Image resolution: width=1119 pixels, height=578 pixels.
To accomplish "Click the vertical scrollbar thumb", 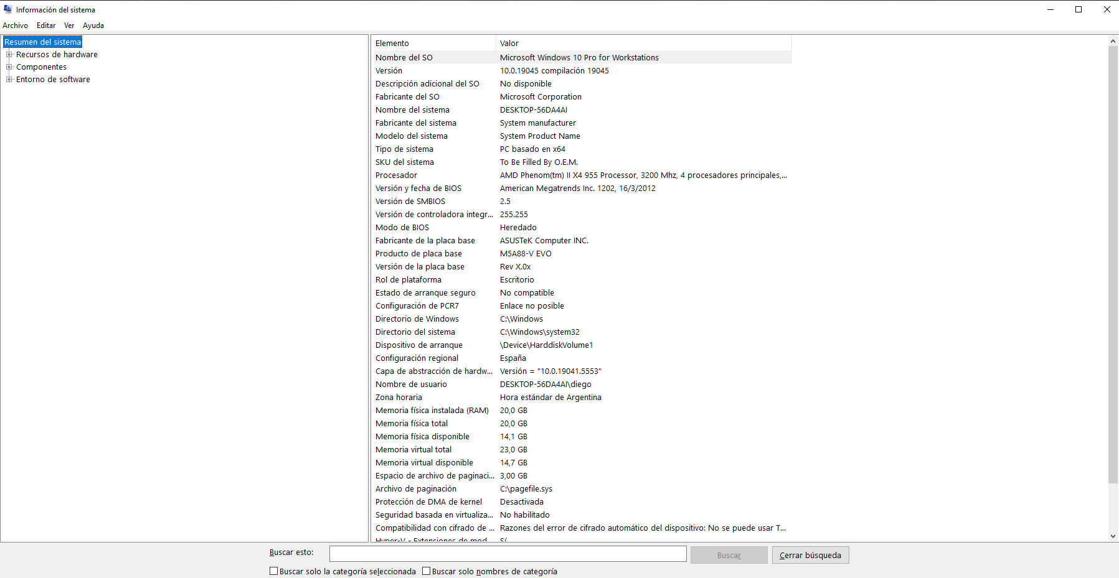I will tap(1113, 264).
